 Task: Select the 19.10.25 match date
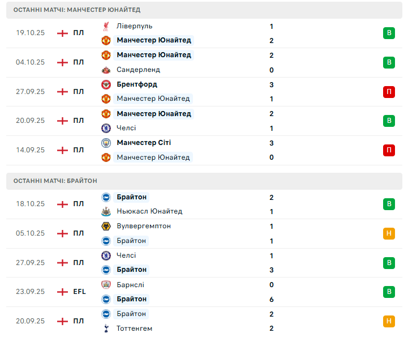(30, 33)
